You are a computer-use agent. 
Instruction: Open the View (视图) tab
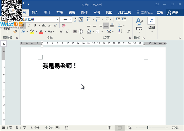coord(109,12)
